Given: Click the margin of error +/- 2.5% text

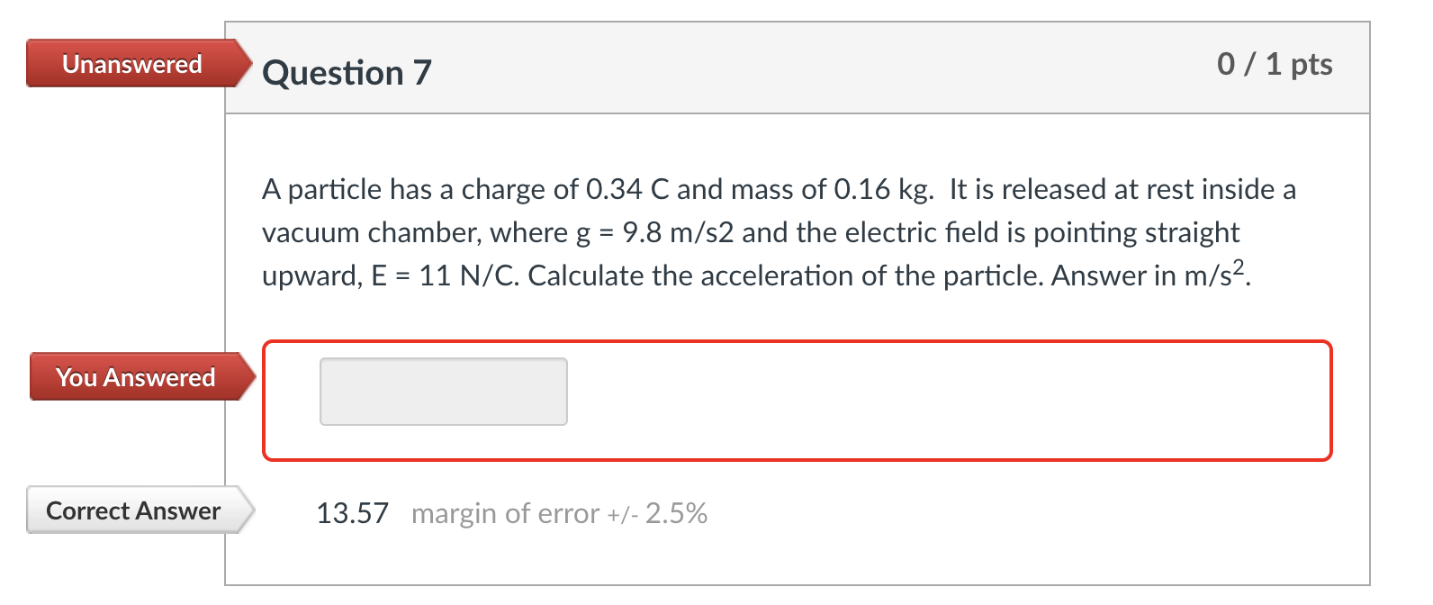Looking at the screenshot, I should point(558,513).
